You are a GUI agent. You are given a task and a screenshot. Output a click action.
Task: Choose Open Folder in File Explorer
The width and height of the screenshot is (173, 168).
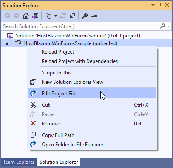click(x=92, y=145)
